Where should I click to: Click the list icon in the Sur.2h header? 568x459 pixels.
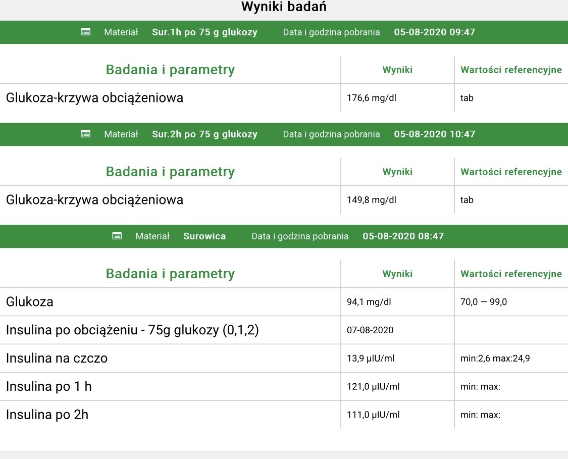click(x=85, y=134)
